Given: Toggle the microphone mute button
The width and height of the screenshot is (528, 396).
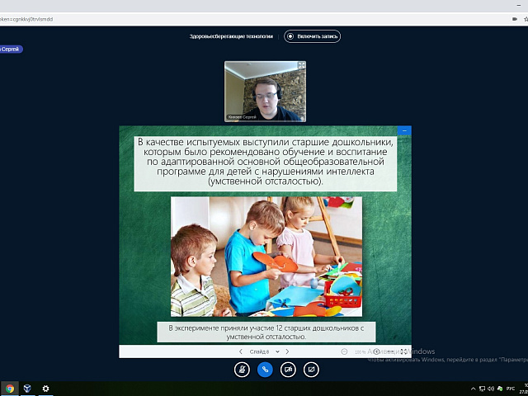Looking at the screenshot, I should (x=242, y=370).
